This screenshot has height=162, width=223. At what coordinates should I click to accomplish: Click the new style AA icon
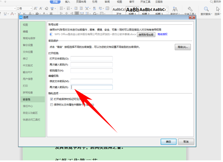pyautogui.click(x=175, y=9)
